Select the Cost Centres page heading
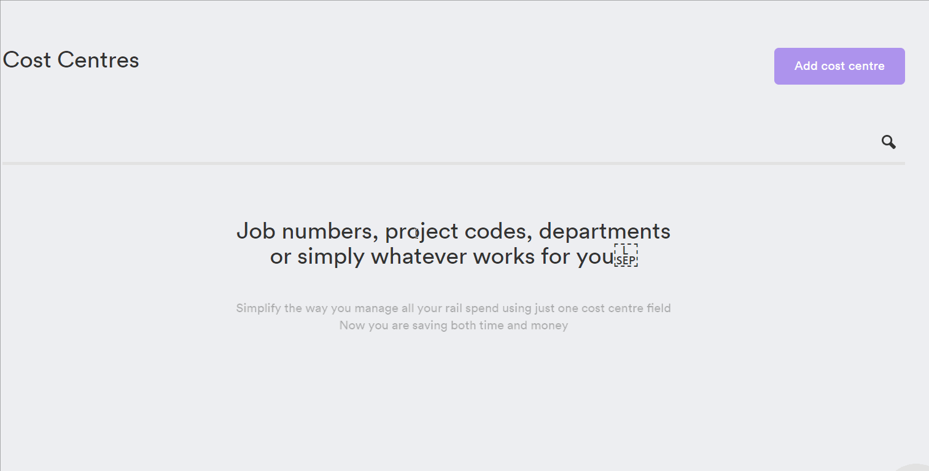Image resolution: width=929 pixels, height=471 pixels. 71,60
